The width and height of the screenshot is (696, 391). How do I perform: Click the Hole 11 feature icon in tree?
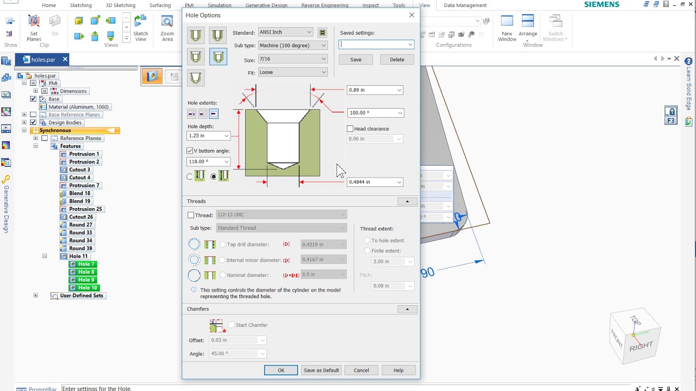(64, 256)
